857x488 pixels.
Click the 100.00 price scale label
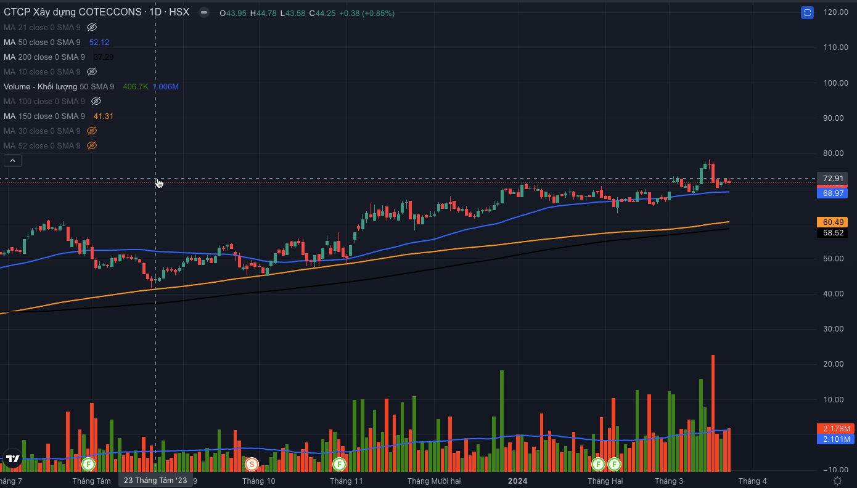(x=835, y=83)
